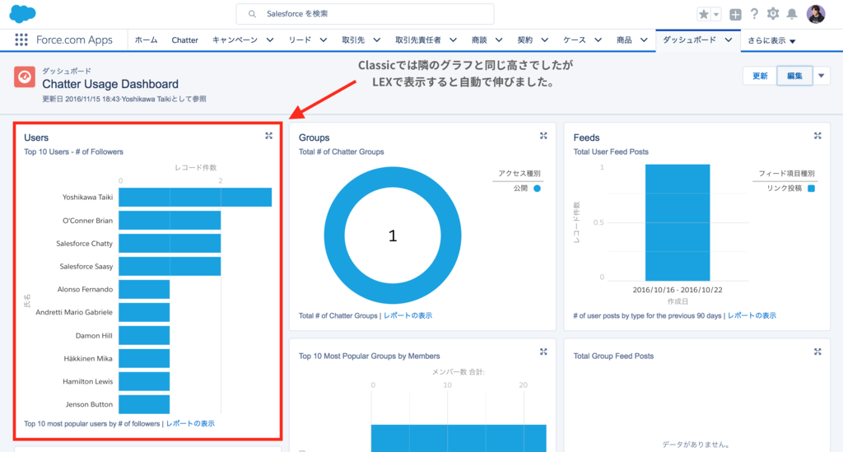Expand the ケース tab chevron menu
The height and width of the screenshot is (452, 843).
click(598, 40)
